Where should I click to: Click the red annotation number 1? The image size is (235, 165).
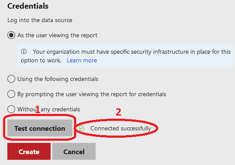[x=38, y=109]
